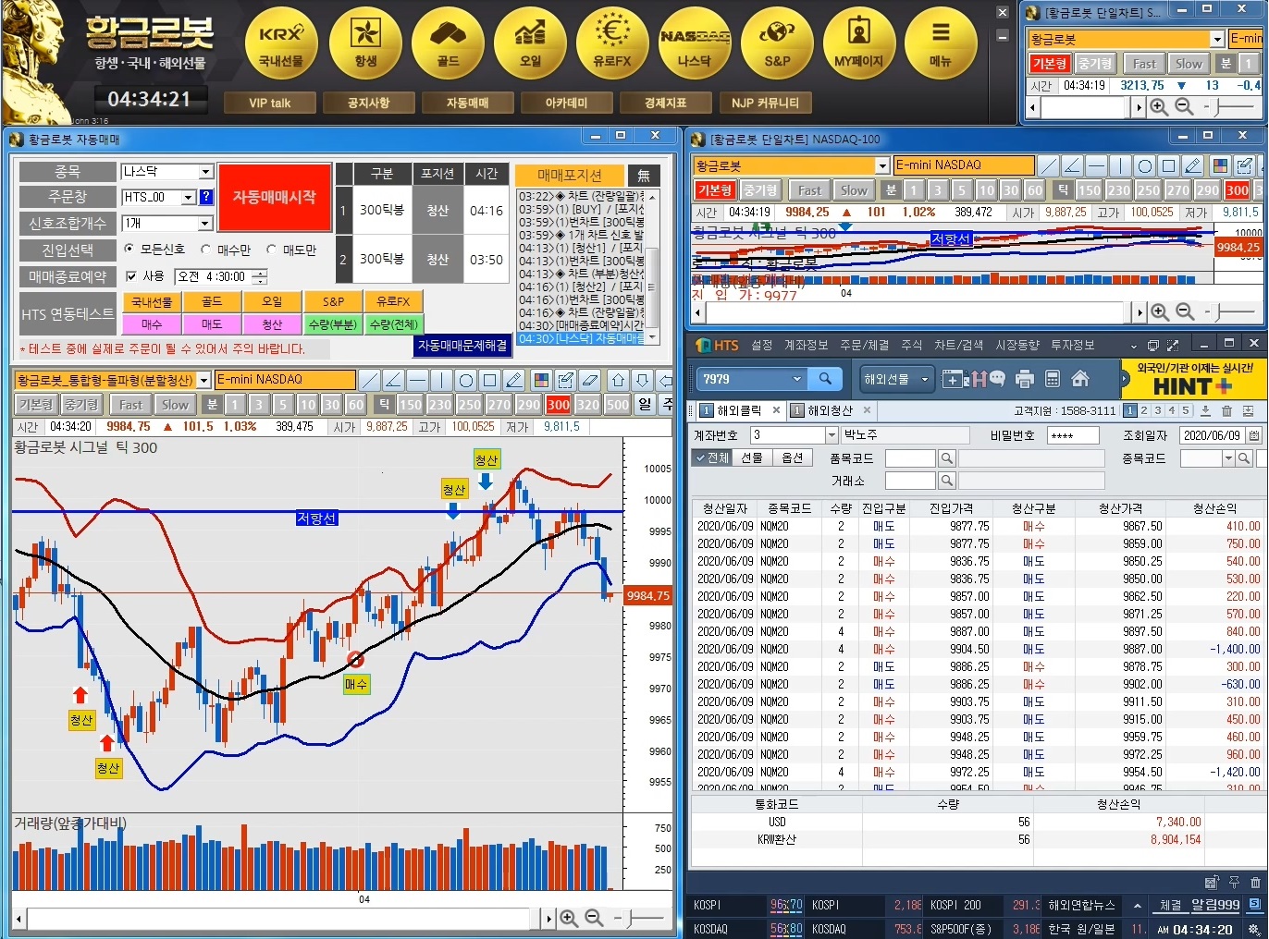Image resolution: width=1269 pixels, height=939 pixels.
Task: Open the 주문/체결 menu in HTS
Action: coord(864,345)
